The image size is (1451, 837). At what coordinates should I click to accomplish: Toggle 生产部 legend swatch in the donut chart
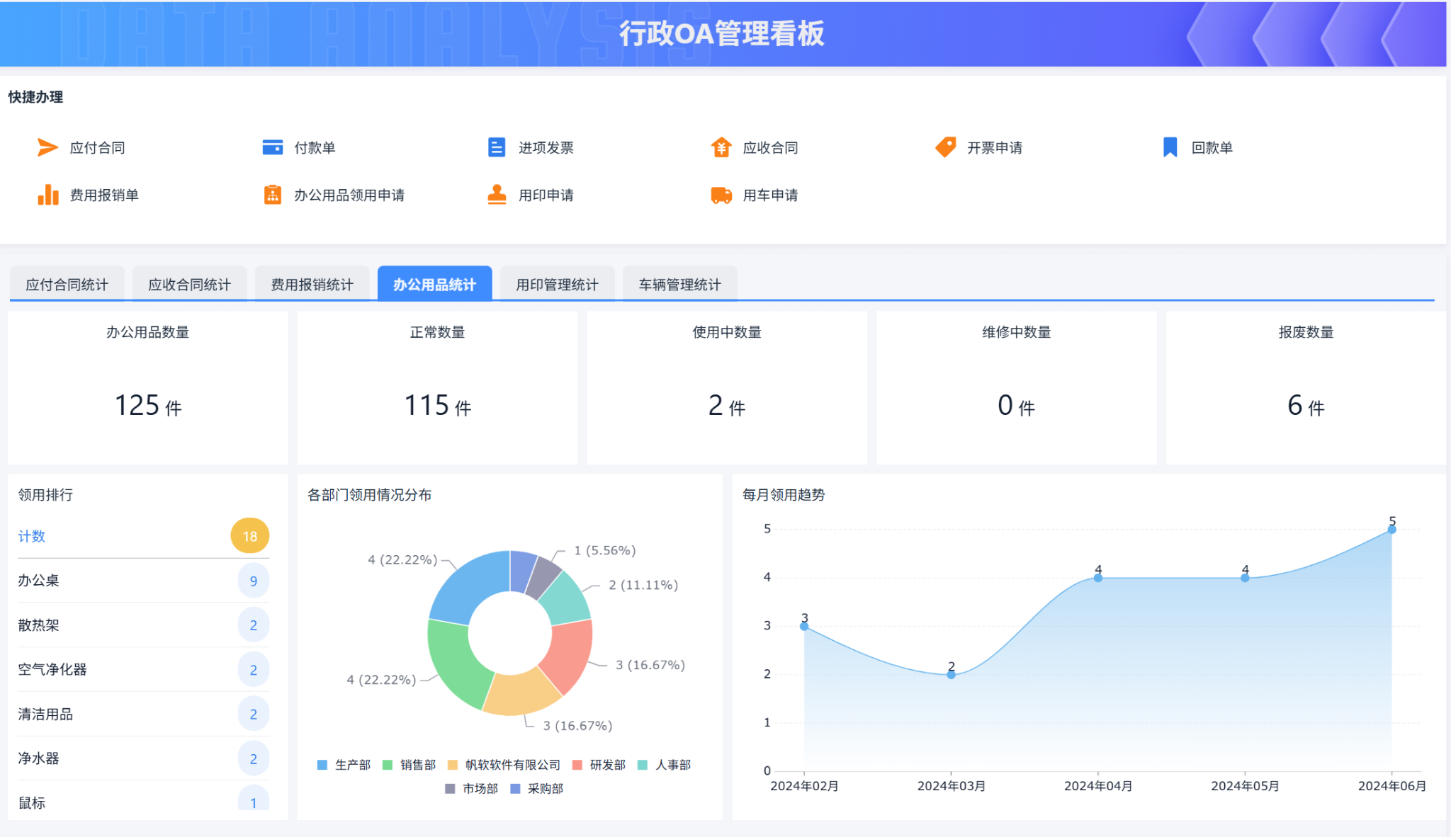[x=322, y=765]
